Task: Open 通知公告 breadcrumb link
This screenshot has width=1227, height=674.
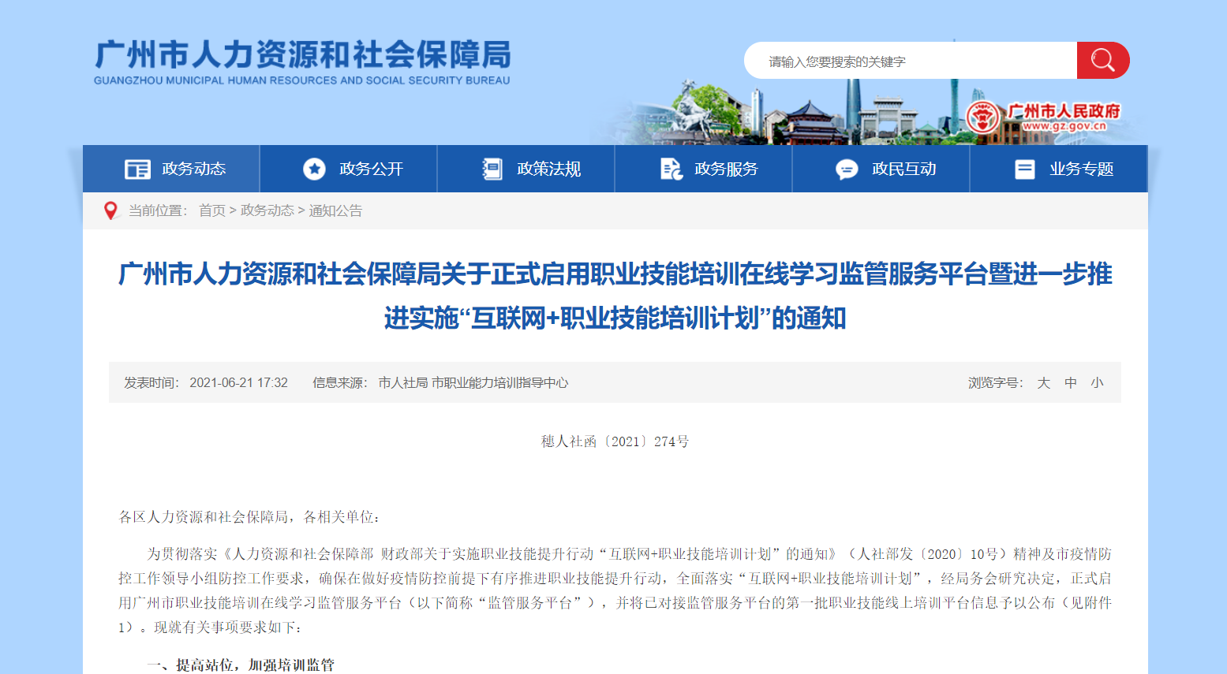Action: click(x=335, y=210)
